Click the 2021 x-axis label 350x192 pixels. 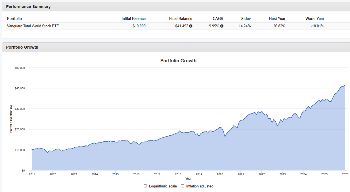point(241,174)
